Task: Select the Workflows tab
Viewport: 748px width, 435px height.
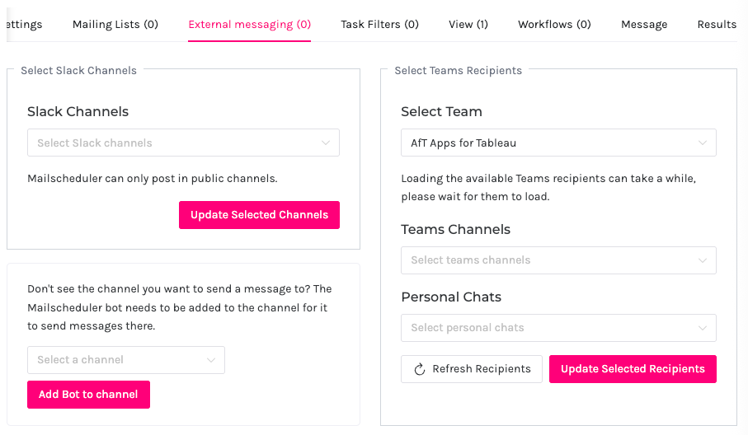Action: coord(554,24)
